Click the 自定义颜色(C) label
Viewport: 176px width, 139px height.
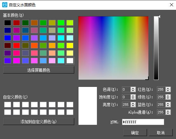tap(15, 97)
